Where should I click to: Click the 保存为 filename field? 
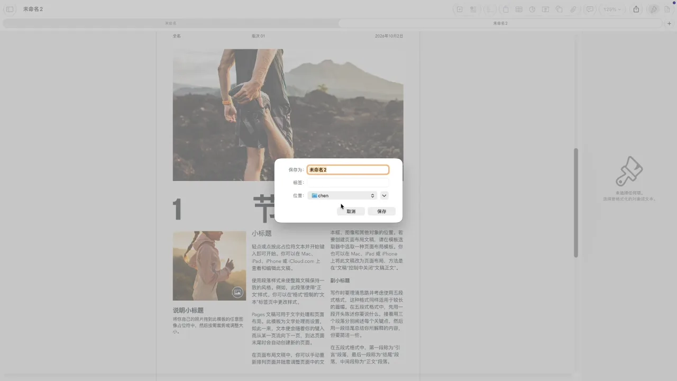tap(348, 170)
